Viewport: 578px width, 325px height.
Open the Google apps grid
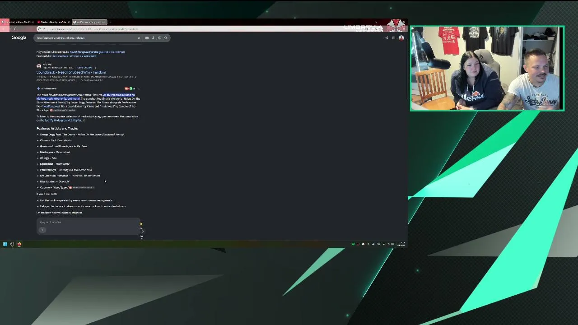(394, 38)
